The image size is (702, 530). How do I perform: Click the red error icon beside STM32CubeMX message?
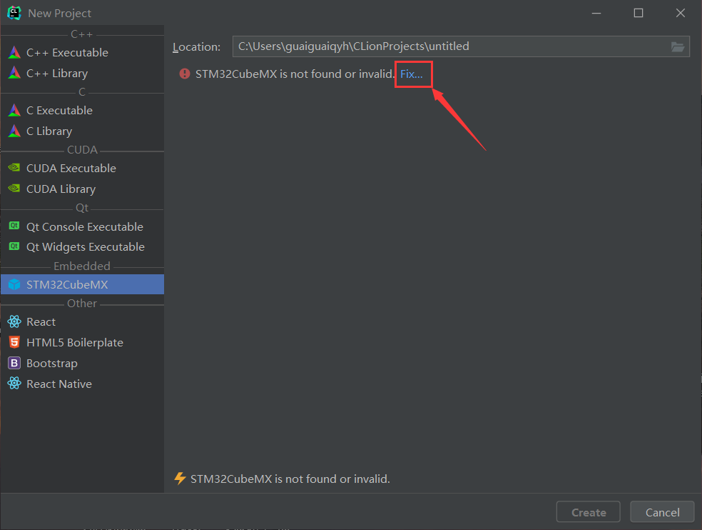[x=185, y=74]
